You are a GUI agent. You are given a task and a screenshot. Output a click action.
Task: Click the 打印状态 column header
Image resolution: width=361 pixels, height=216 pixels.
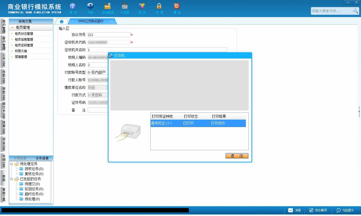pyautogui.click(x=196, y=116)
